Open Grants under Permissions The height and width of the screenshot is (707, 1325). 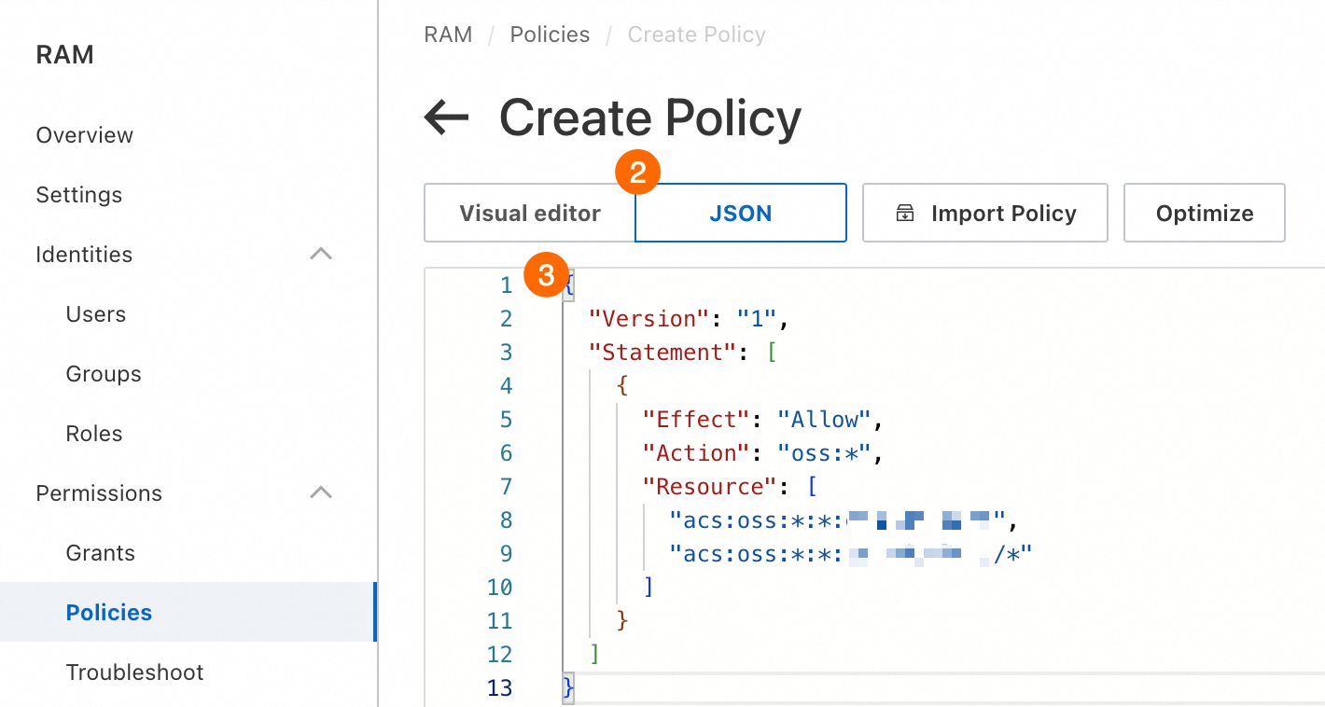pyautogui.click(x=100, y=553)
